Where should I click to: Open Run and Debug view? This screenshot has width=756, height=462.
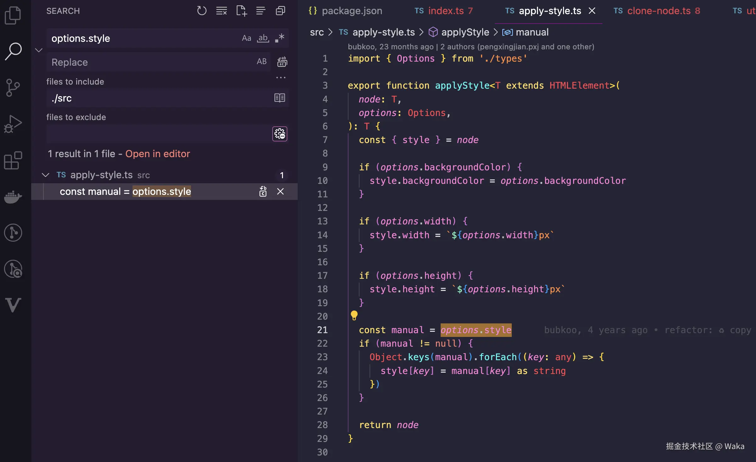[x=13, y=124]
